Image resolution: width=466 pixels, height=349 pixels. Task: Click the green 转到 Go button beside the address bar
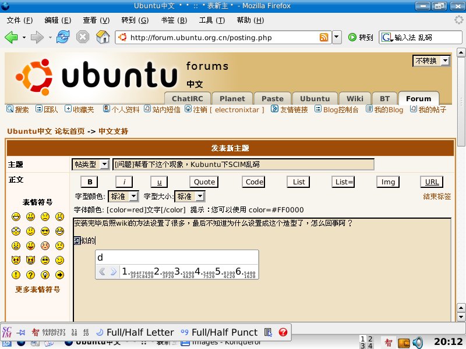click(361, 37)
